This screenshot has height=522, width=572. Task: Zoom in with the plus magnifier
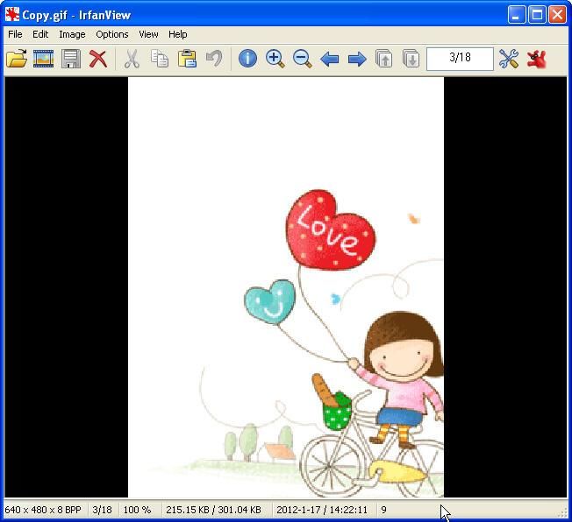pyautogui.click(x=275, y=59)
